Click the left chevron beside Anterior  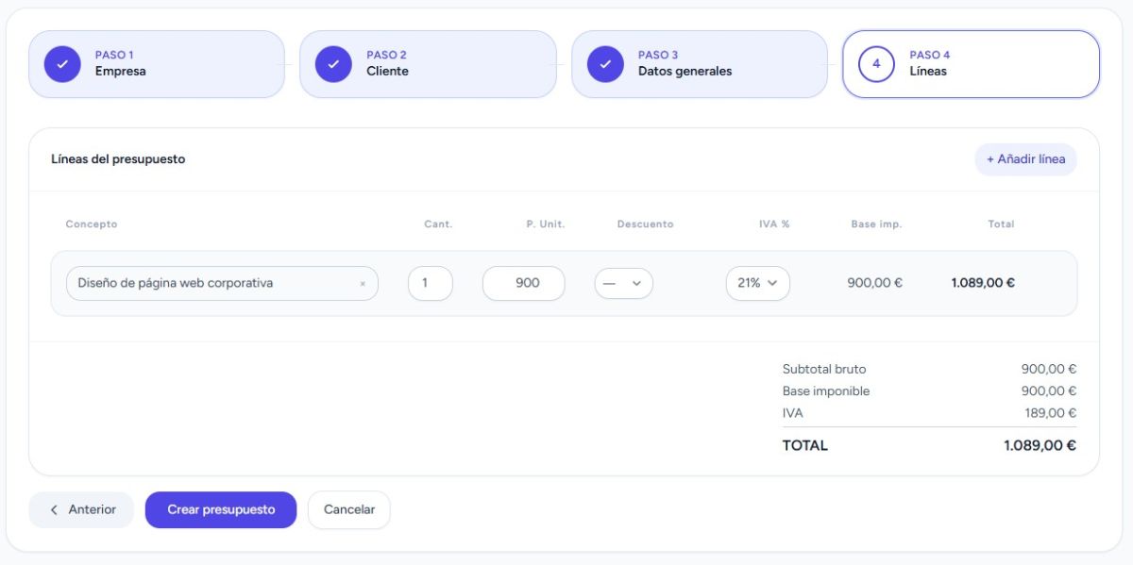tap(54, 510)
